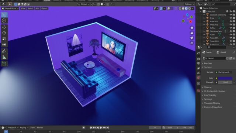The image size is (236, 133).
Task: Open the Output properties tab icon
Action: [x=198, y=64]
